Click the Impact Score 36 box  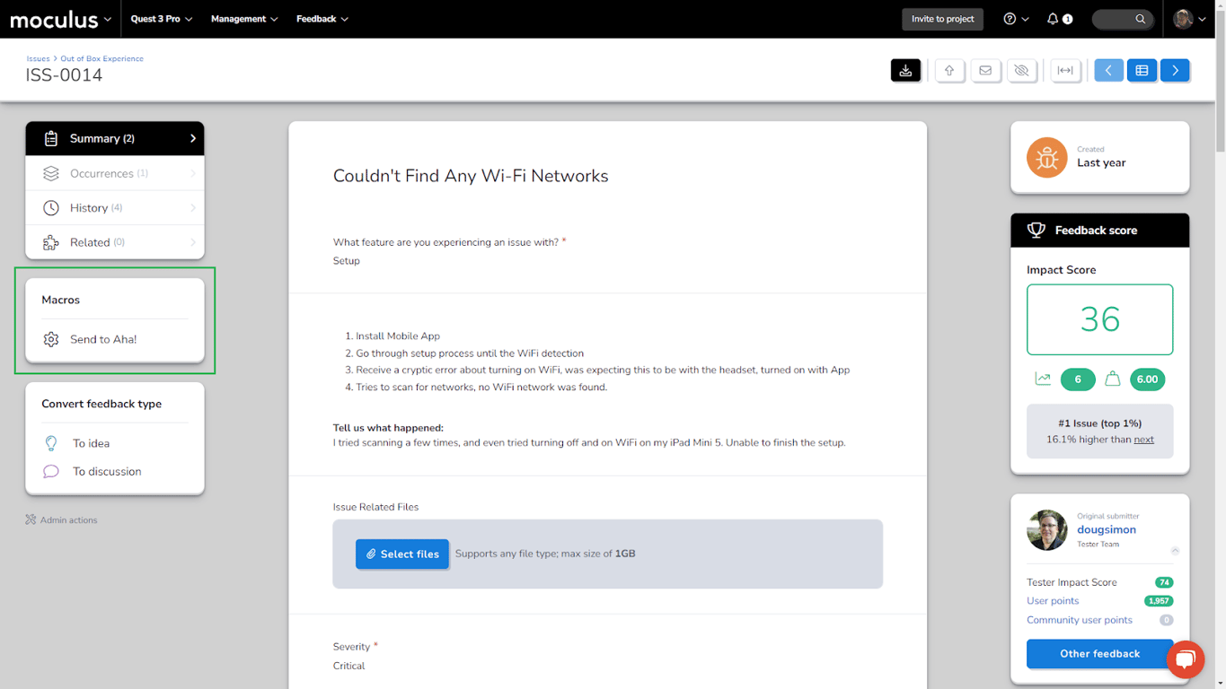(x=1099, y=319)
